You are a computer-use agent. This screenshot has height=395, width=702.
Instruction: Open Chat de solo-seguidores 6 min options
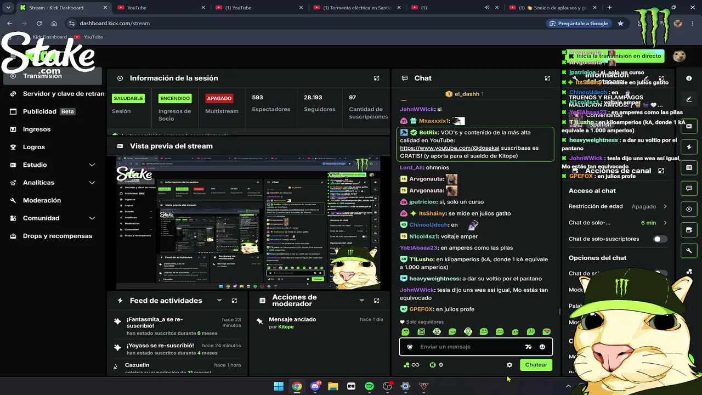click(x=618, y=223)
